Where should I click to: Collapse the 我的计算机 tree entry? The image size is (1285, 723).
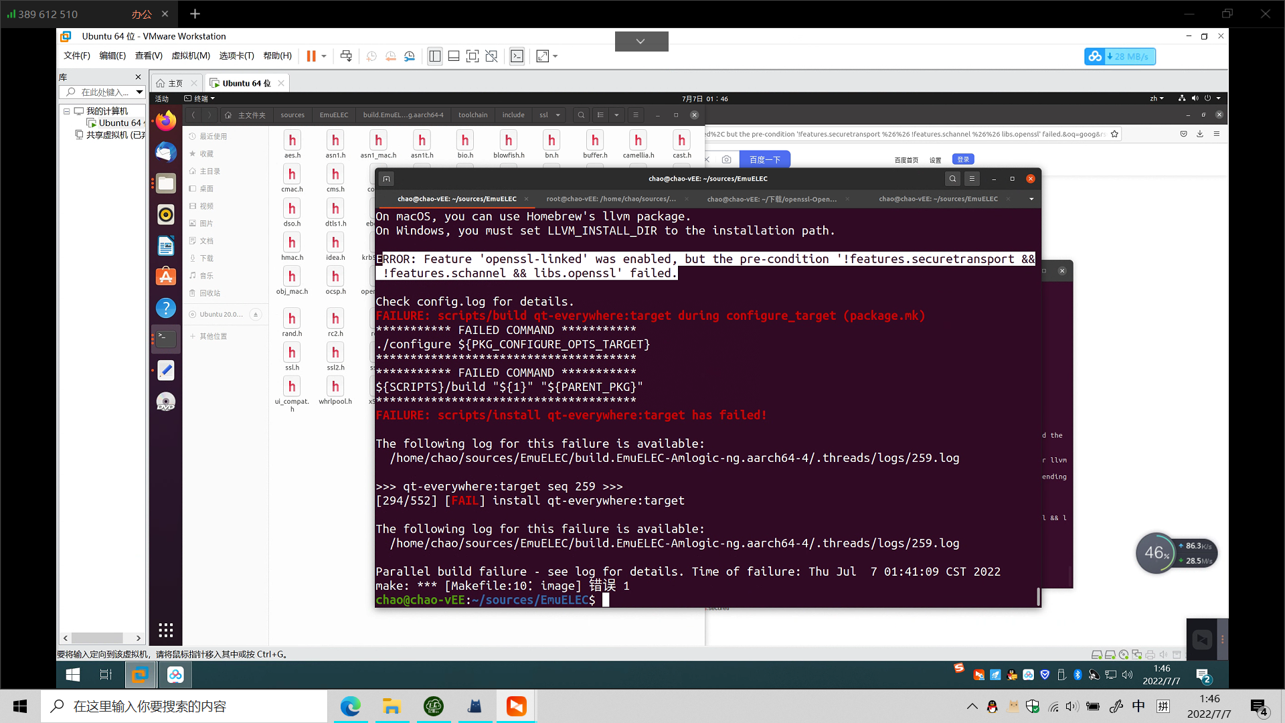68,111
